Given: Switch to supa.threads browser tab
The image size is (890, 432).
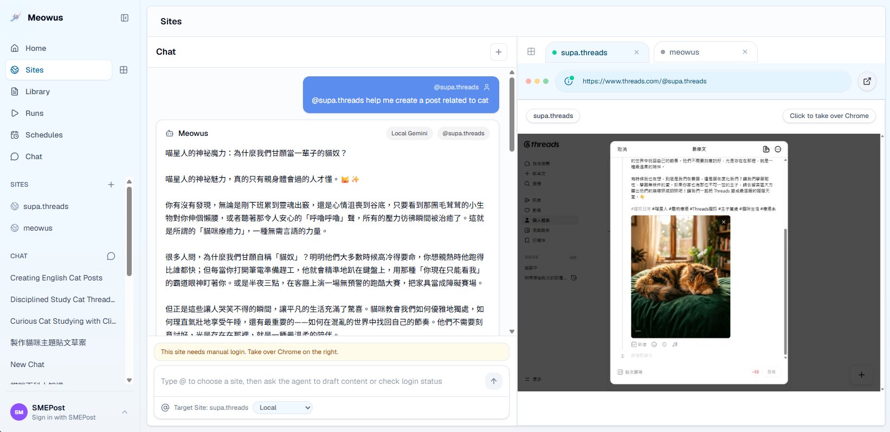Looking at the screenshot, I should pyautogui.click(x=597, y=53).
